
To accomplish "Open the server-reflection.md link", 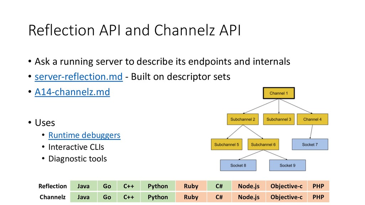I will [x=79, y=77].
